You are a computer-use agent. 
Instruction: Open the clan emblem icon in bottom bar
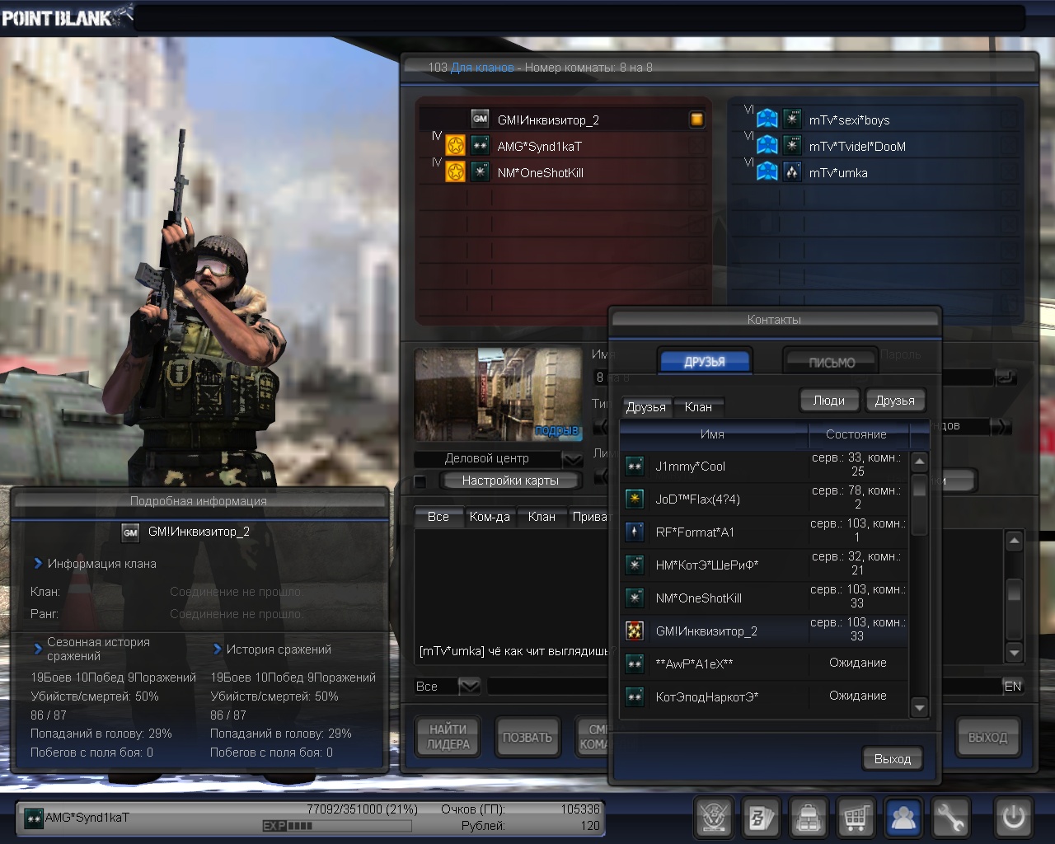point(713,818)
